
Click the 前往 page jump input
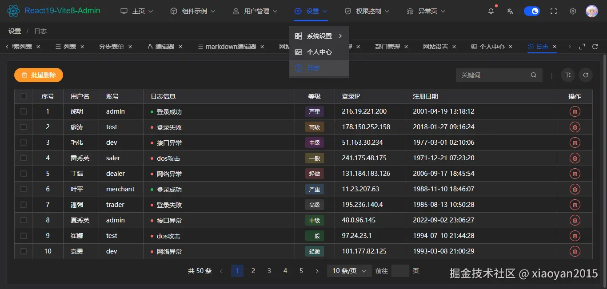point(400,271)
